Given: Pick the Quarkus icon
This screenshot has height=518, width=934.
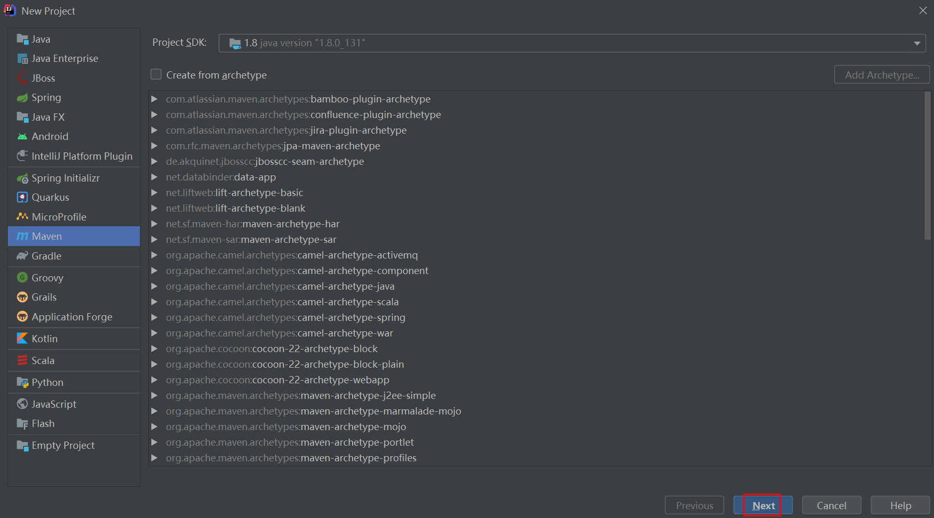Looking at the screenshot, I should pyautogui.click(x=22, y=198).
